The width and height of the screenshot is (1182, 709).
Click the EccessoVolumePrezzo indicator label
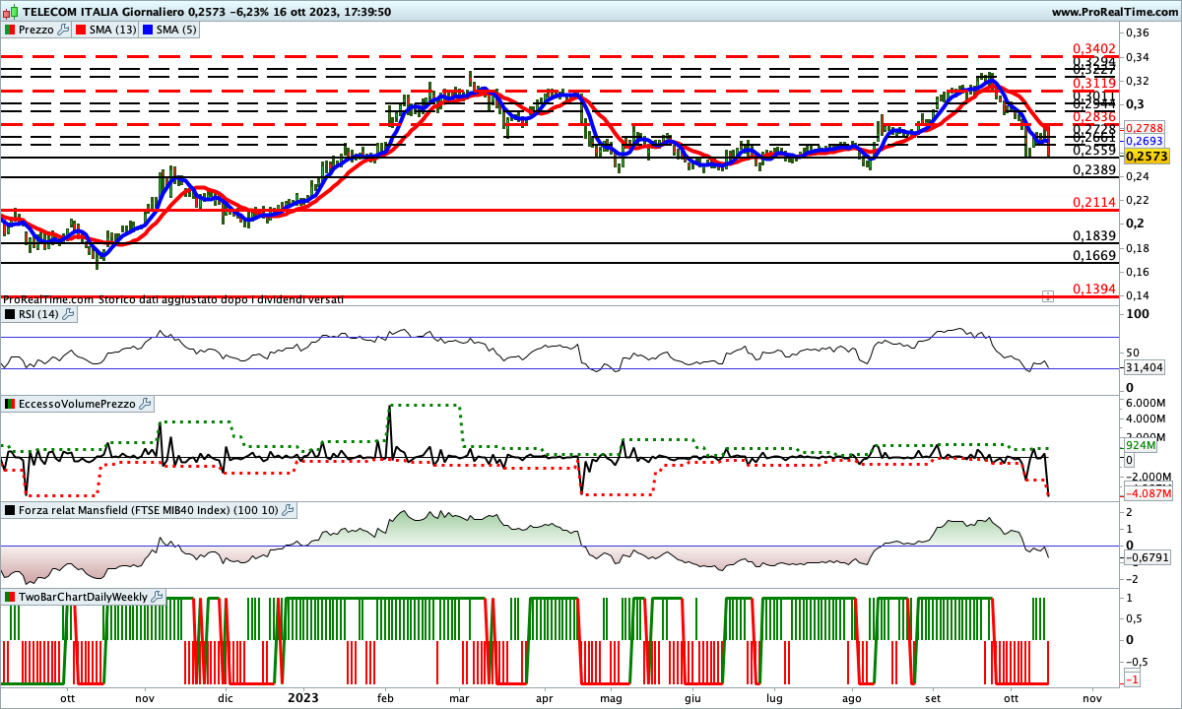point(76,404)
